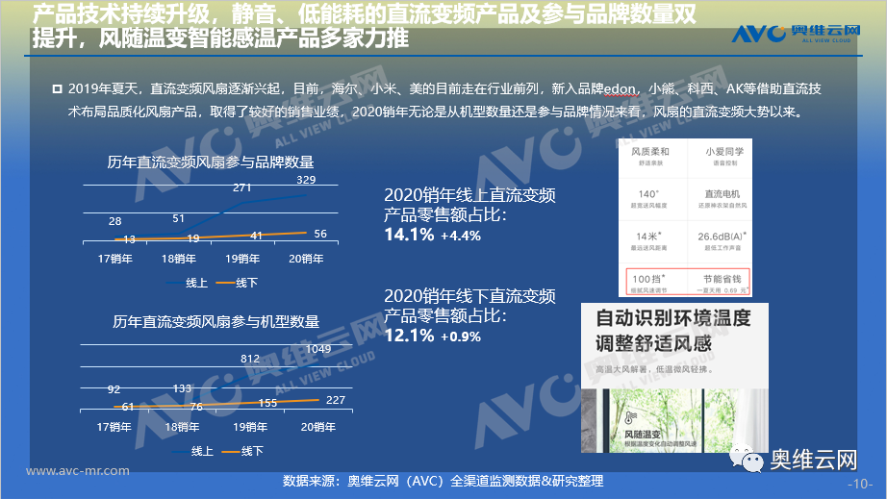Click the 小爱同学 feature cell

pos(722,157)
